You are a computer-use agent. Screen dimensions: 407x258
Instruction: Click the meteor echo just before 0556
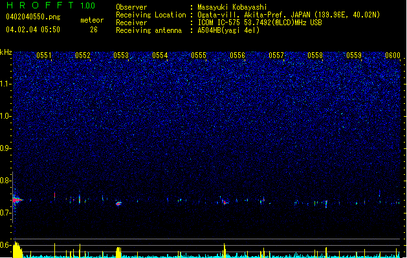(x=225, y=202)
